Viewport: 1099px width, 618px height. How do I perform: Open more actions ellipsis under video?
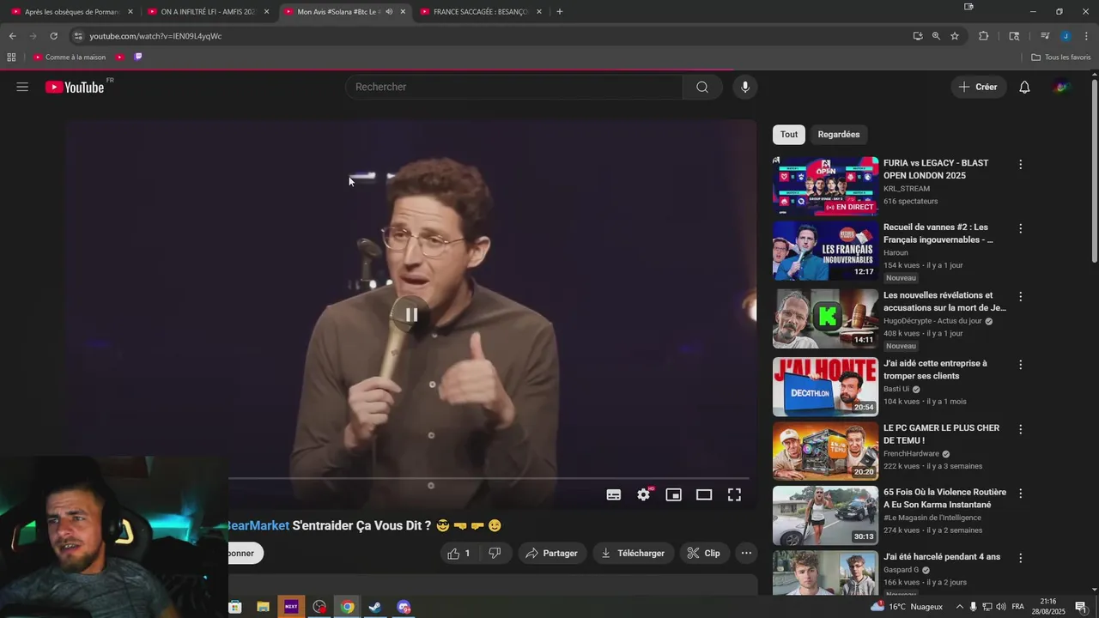click(x=747, y=554)
